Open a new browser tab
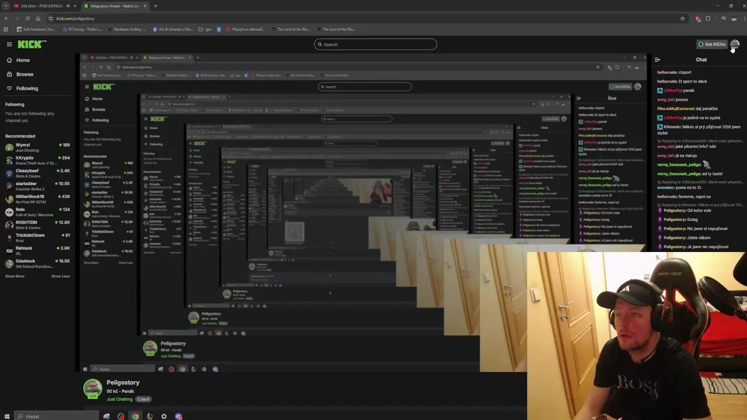747x420 pixels. 155,6
